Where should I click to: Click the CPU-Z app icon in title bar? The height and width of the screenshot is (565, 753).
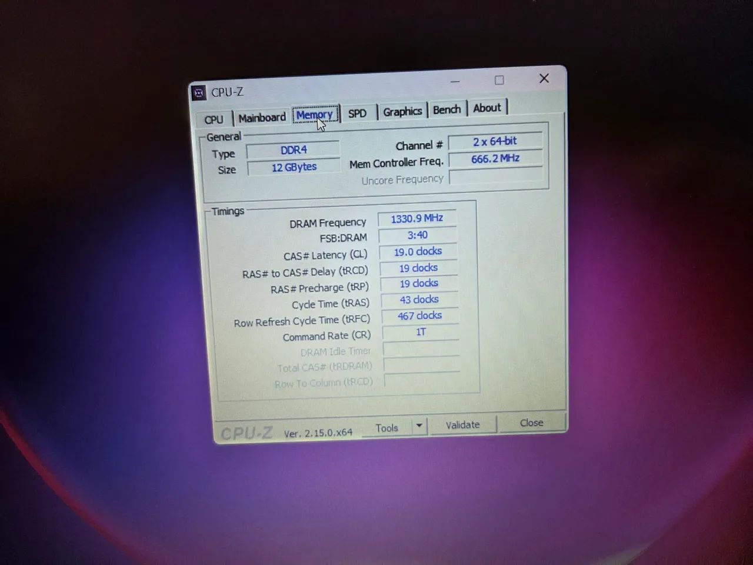point(199,93)
